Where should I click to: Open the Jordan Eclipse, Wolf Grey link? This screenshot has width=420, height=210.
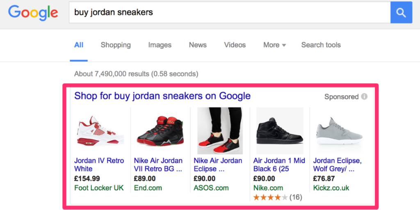(x=337, y=164)
